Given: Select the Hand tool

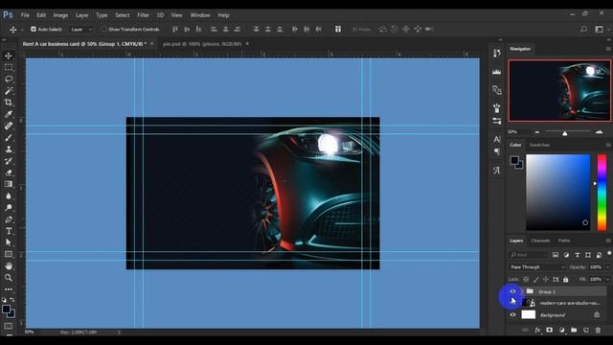Looking at the screenshot, I should click(x=9, y=266).
